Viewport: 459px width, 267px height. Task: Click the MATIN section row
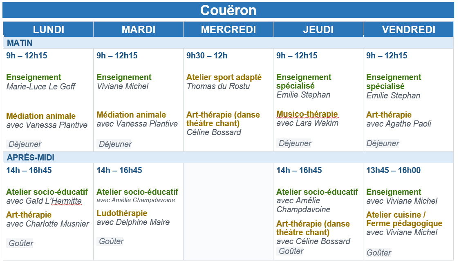(x=228, y=43)
